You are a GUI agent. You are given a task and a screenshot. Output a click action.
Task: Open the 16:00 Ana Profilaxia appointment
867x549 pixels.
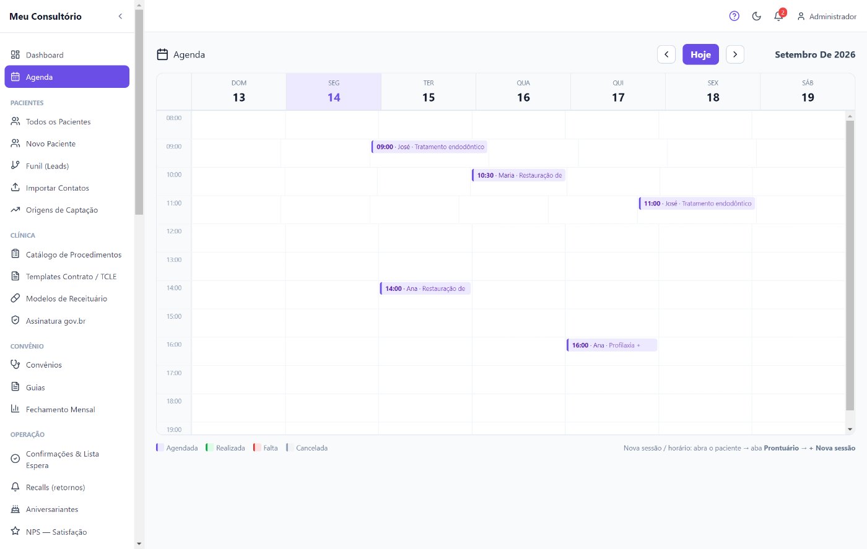coord(611,345)
